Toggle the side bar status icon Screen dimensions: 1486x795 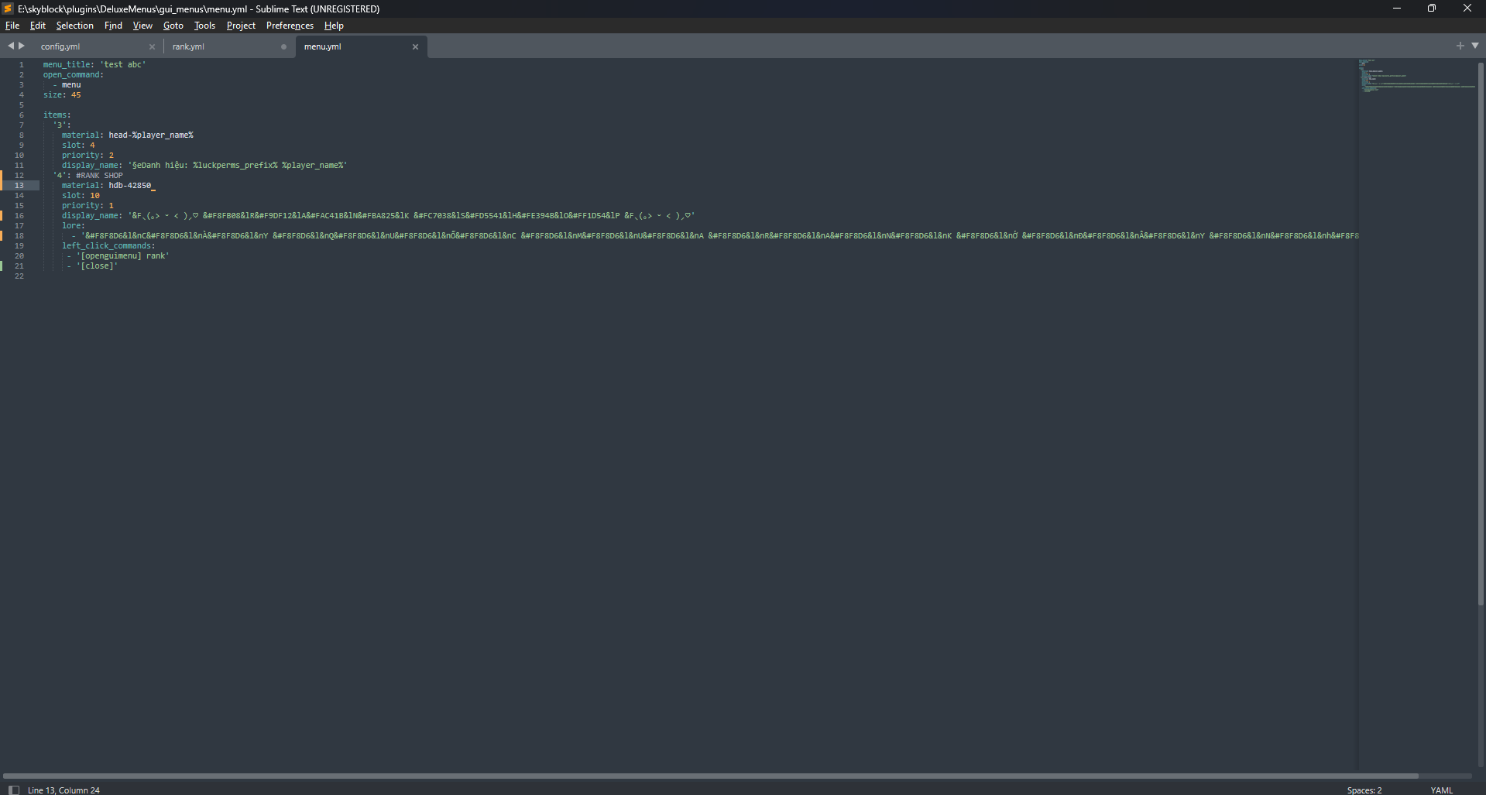coord(13,790)
